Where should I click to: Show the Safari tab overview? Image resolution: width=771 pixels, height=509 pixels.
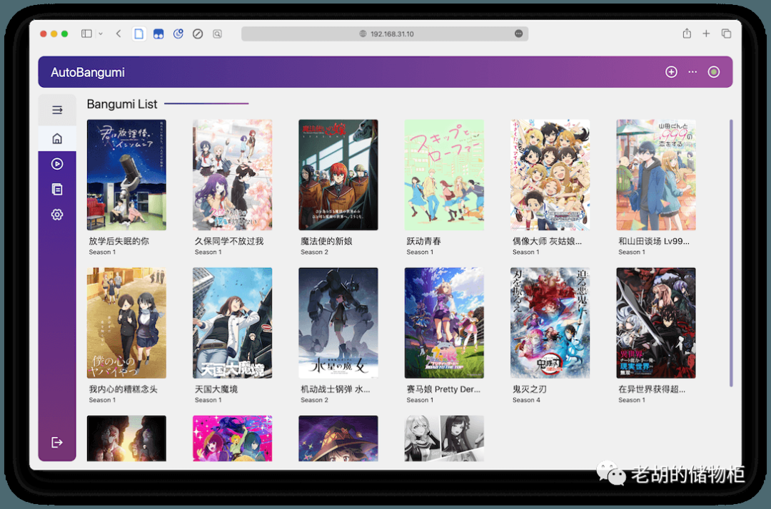click(726, 34)
